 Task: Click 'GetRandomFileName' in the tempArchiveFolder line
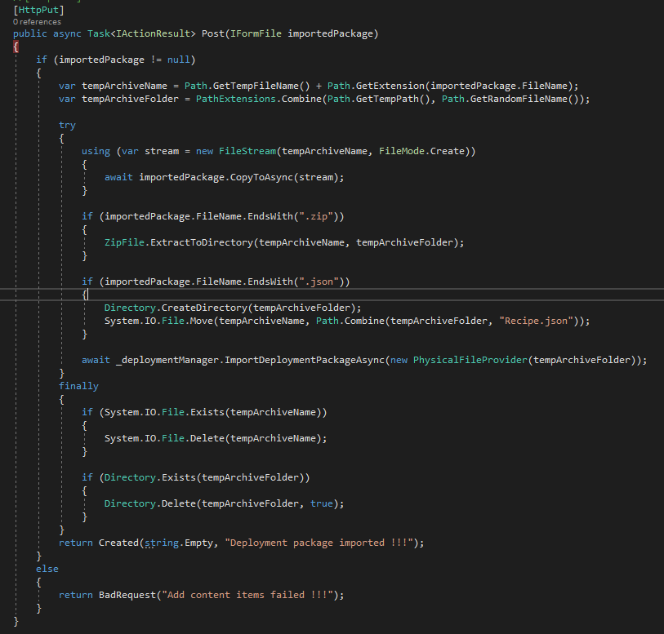tap(519, 99)
